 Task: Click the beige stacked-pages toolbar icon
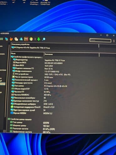16,39
